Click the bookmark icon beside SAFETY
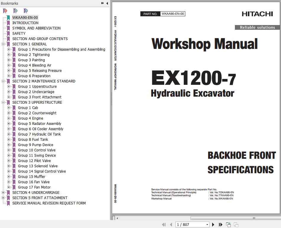 [x=8, y=33]
